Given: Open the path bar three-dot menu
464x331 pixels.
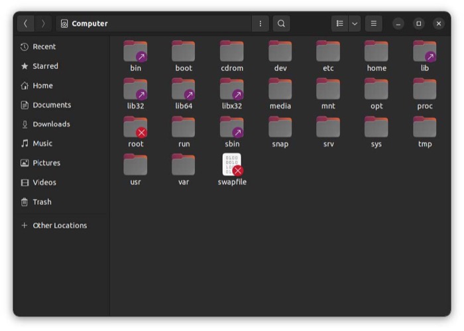Looking at the screenshot, I should [260, 23].
